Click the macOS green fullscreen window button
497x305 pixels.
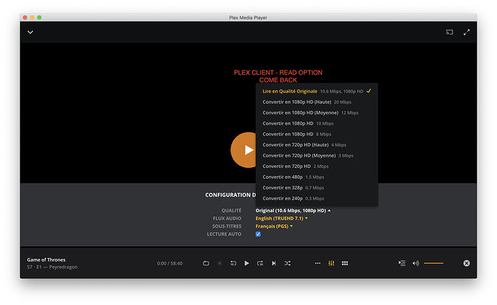[x=40, y=17]
